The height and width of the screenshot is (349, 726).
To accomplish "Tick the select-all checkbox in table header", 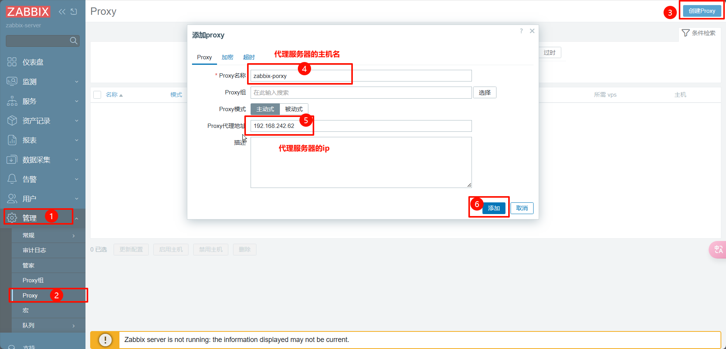I will [97, 95].
